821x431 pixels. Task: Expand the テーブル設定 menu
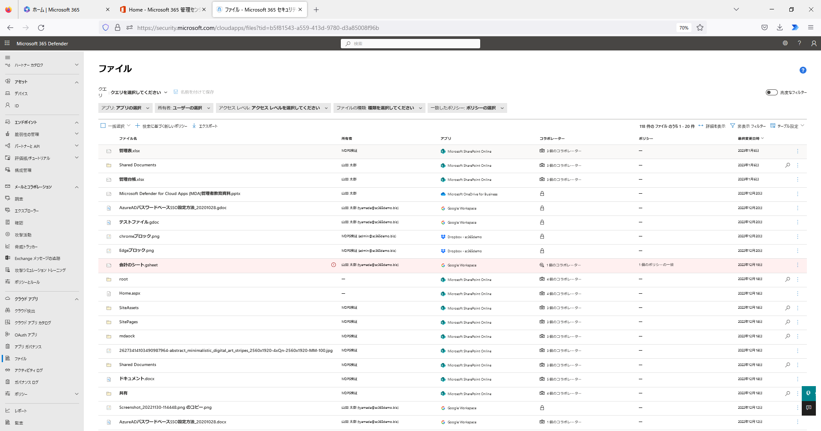[787, 126]
